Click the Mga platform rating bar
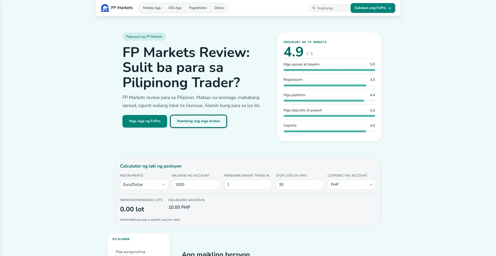 (329, 101)
